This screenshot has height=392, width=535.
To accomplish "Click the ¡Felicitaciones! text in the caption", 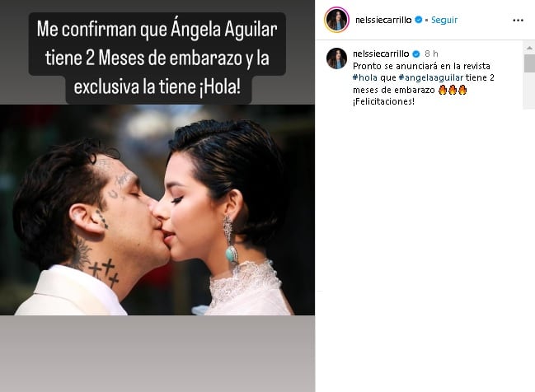I will 384,101.
